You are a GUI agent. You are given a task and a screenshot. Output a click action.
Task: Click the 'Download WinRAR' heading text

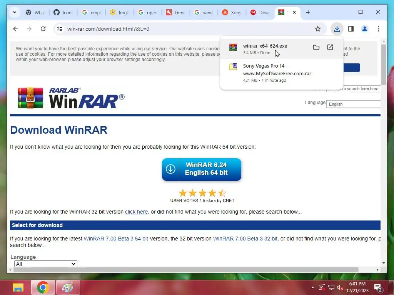point(59,130)
